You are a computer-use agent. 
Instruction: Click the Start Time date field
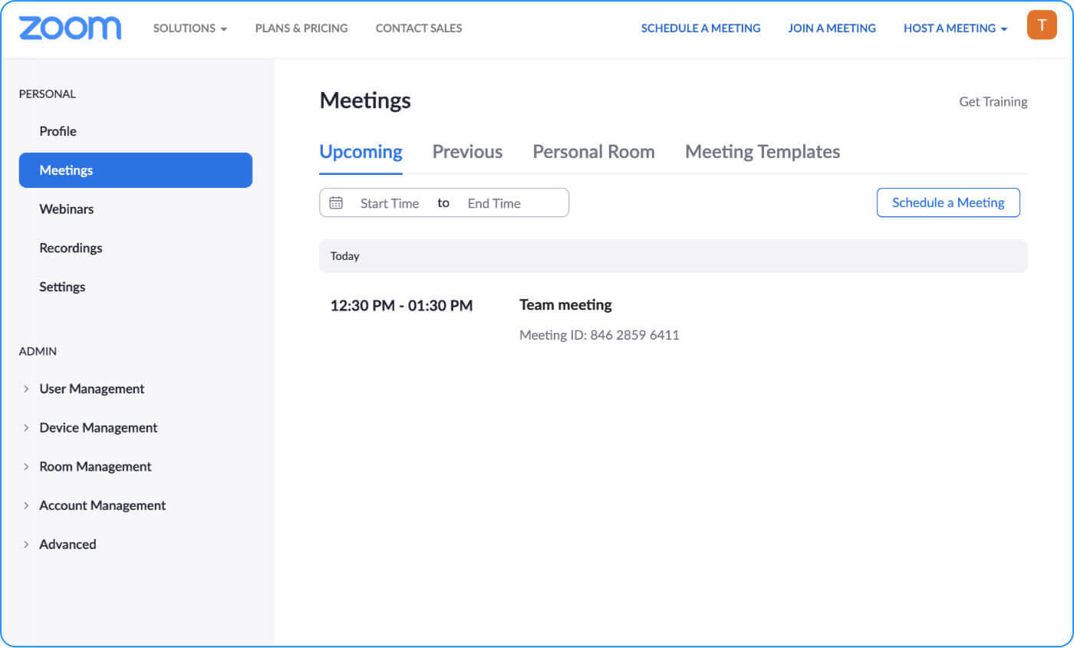390,203
